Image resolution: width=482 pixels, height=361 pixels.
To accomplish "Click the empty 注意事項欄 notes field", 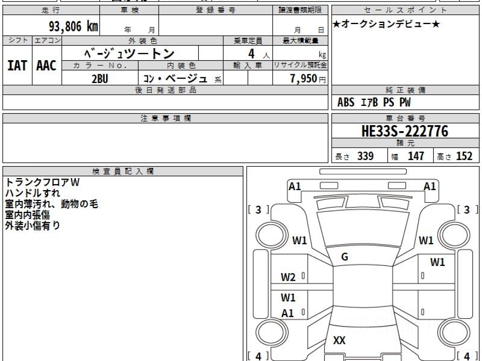I will click(165, 142).
